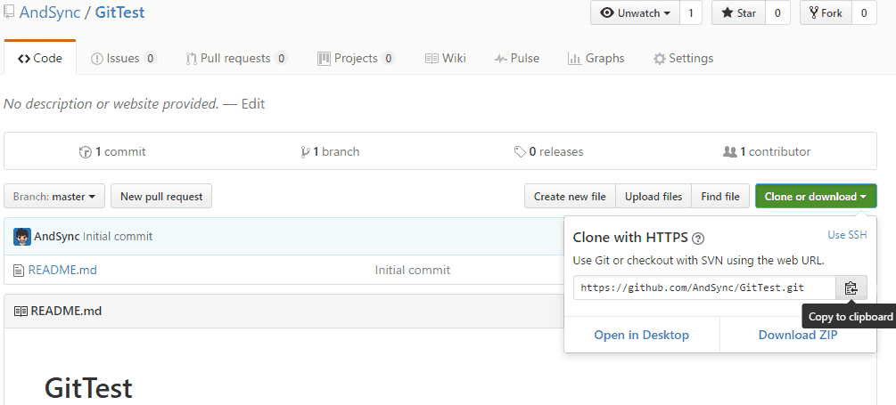Switch to Use SSH clone option
Screen dimensions: 896x405
tap(847, 235)
